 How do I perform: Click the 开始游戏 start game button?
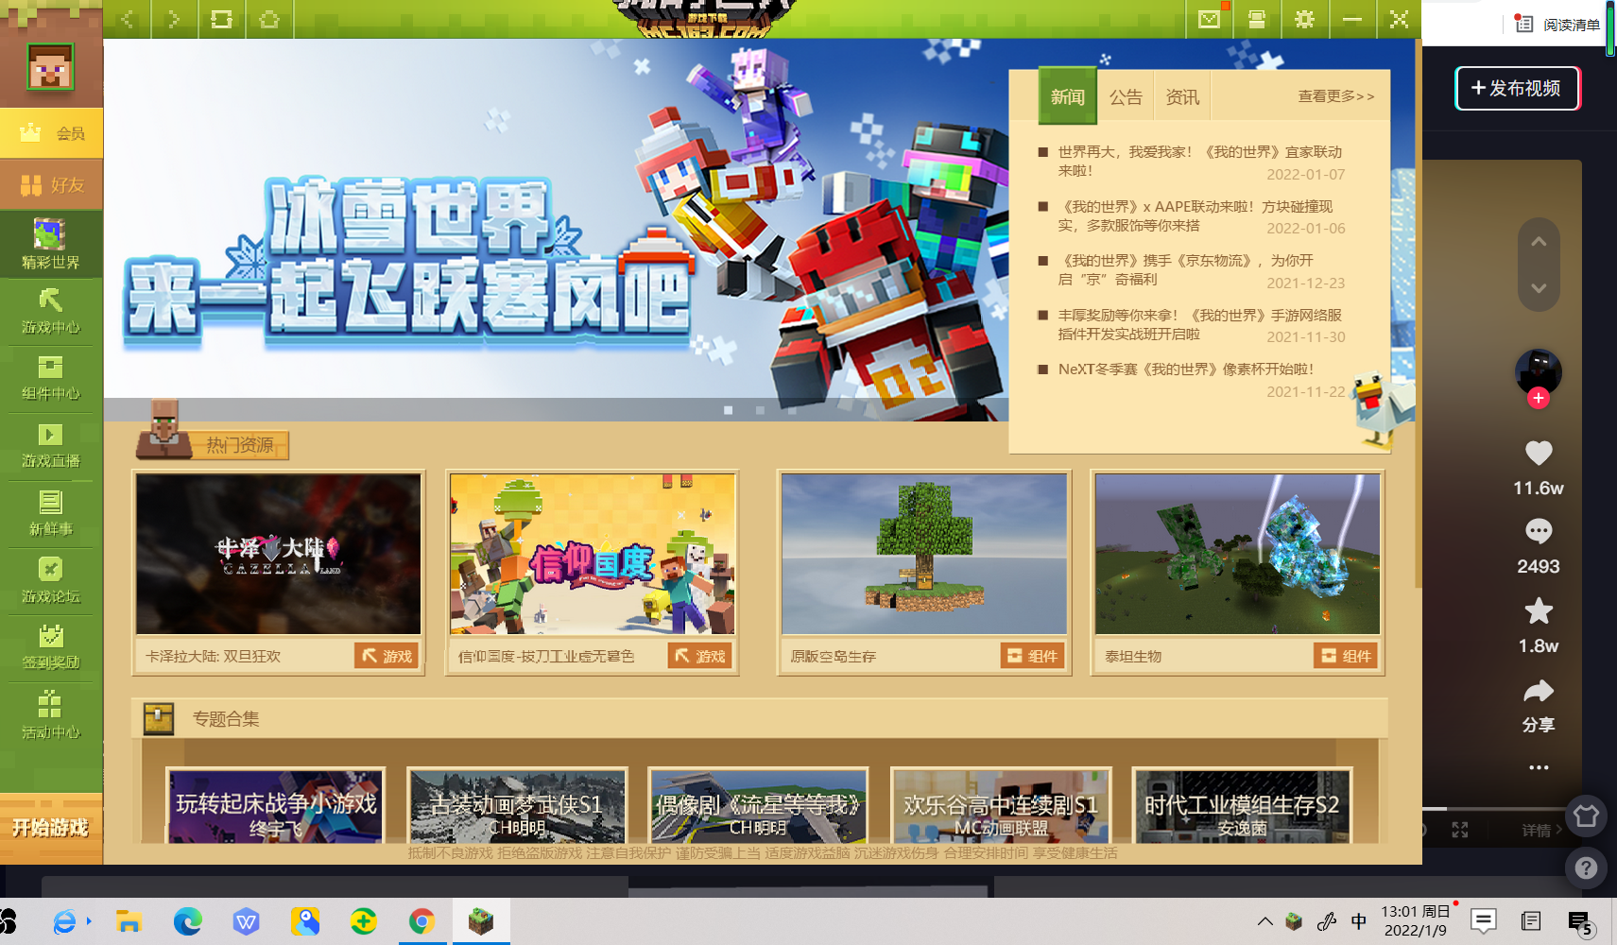pyautogui.click(x=51, y=828)
